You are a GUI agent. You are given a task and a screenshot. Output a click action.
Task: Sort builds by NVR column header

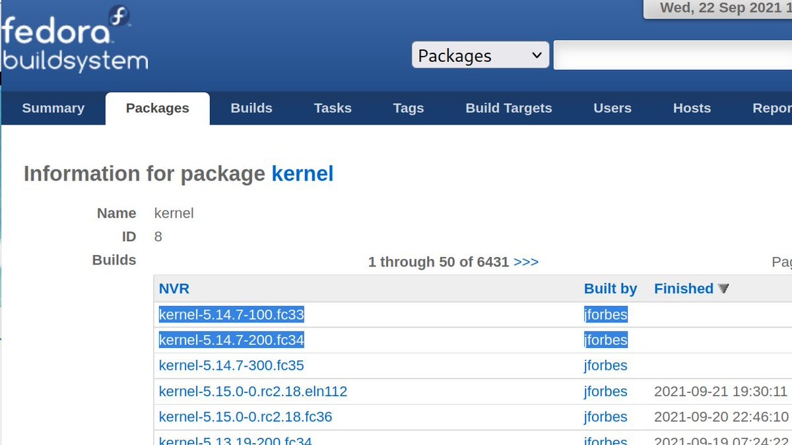[174, 289]
